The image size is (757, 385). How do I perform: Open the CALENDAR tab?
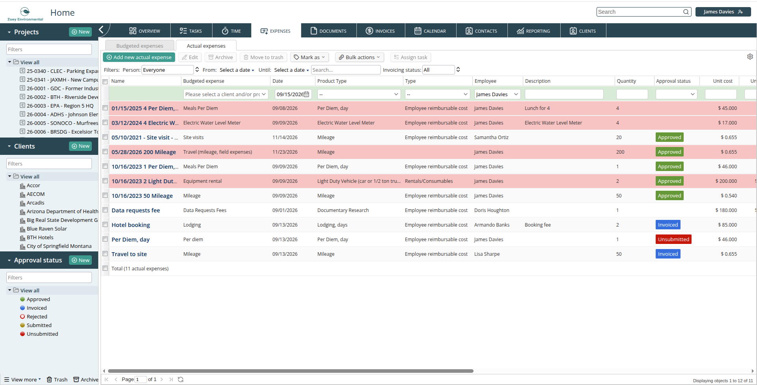click(x=431, y=31)
